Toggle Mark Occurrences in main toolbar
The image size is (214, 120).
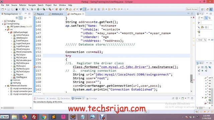point(85,9)
